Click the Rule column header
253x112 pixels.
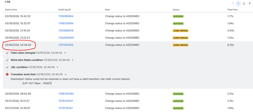107,10
